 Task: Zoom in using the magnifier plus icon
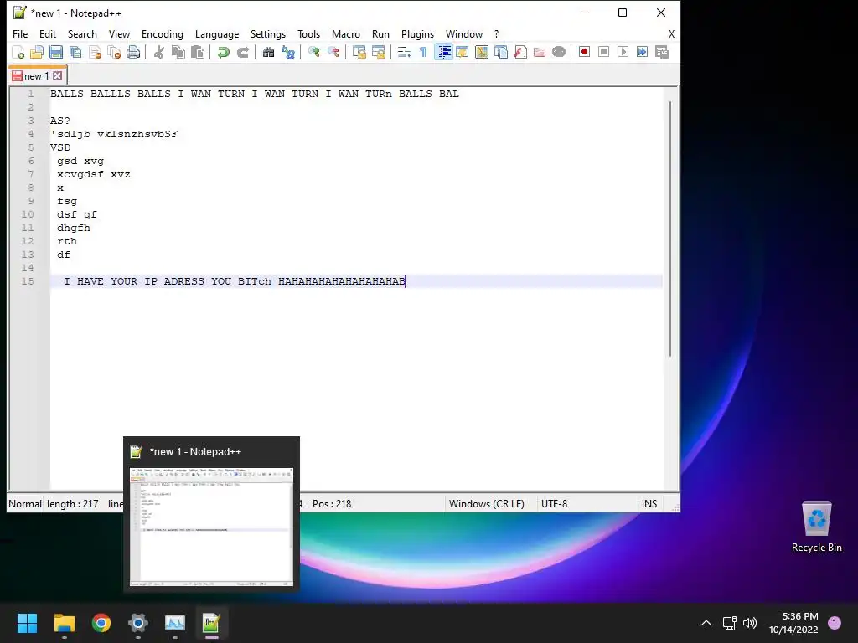pyautogui.click(x=313, y=53)
